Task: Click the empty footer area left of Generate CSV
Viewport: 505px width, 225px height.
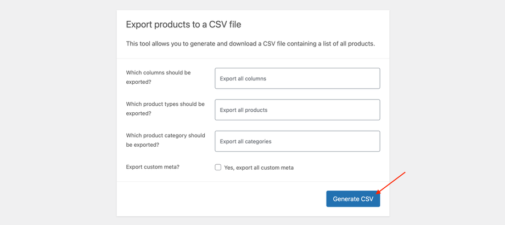Action: point(220,199)
